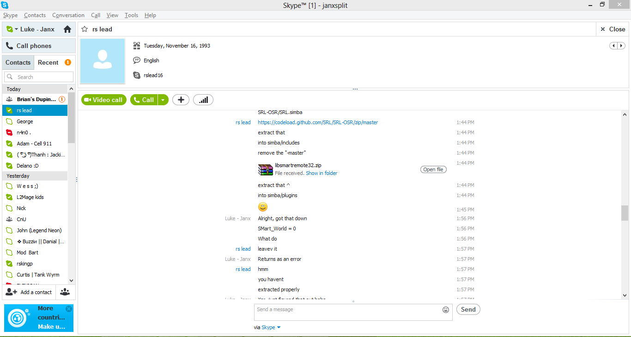This screenshot has width=631, height=337.
Task: Click contact list scrollbar up arrow
Action: (x=71, y=89)
